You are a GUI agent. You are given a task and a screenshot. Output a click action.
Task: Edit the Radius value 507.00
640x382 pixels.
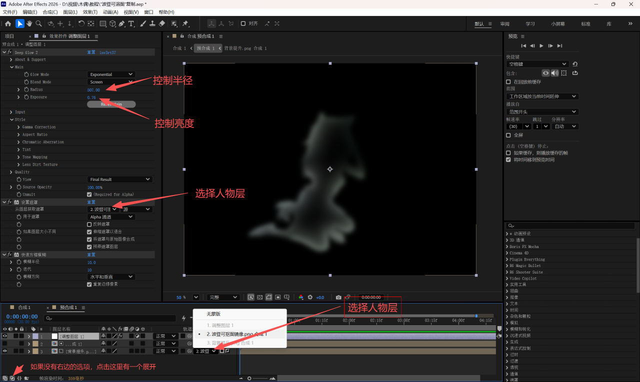[x=93, y=89]
